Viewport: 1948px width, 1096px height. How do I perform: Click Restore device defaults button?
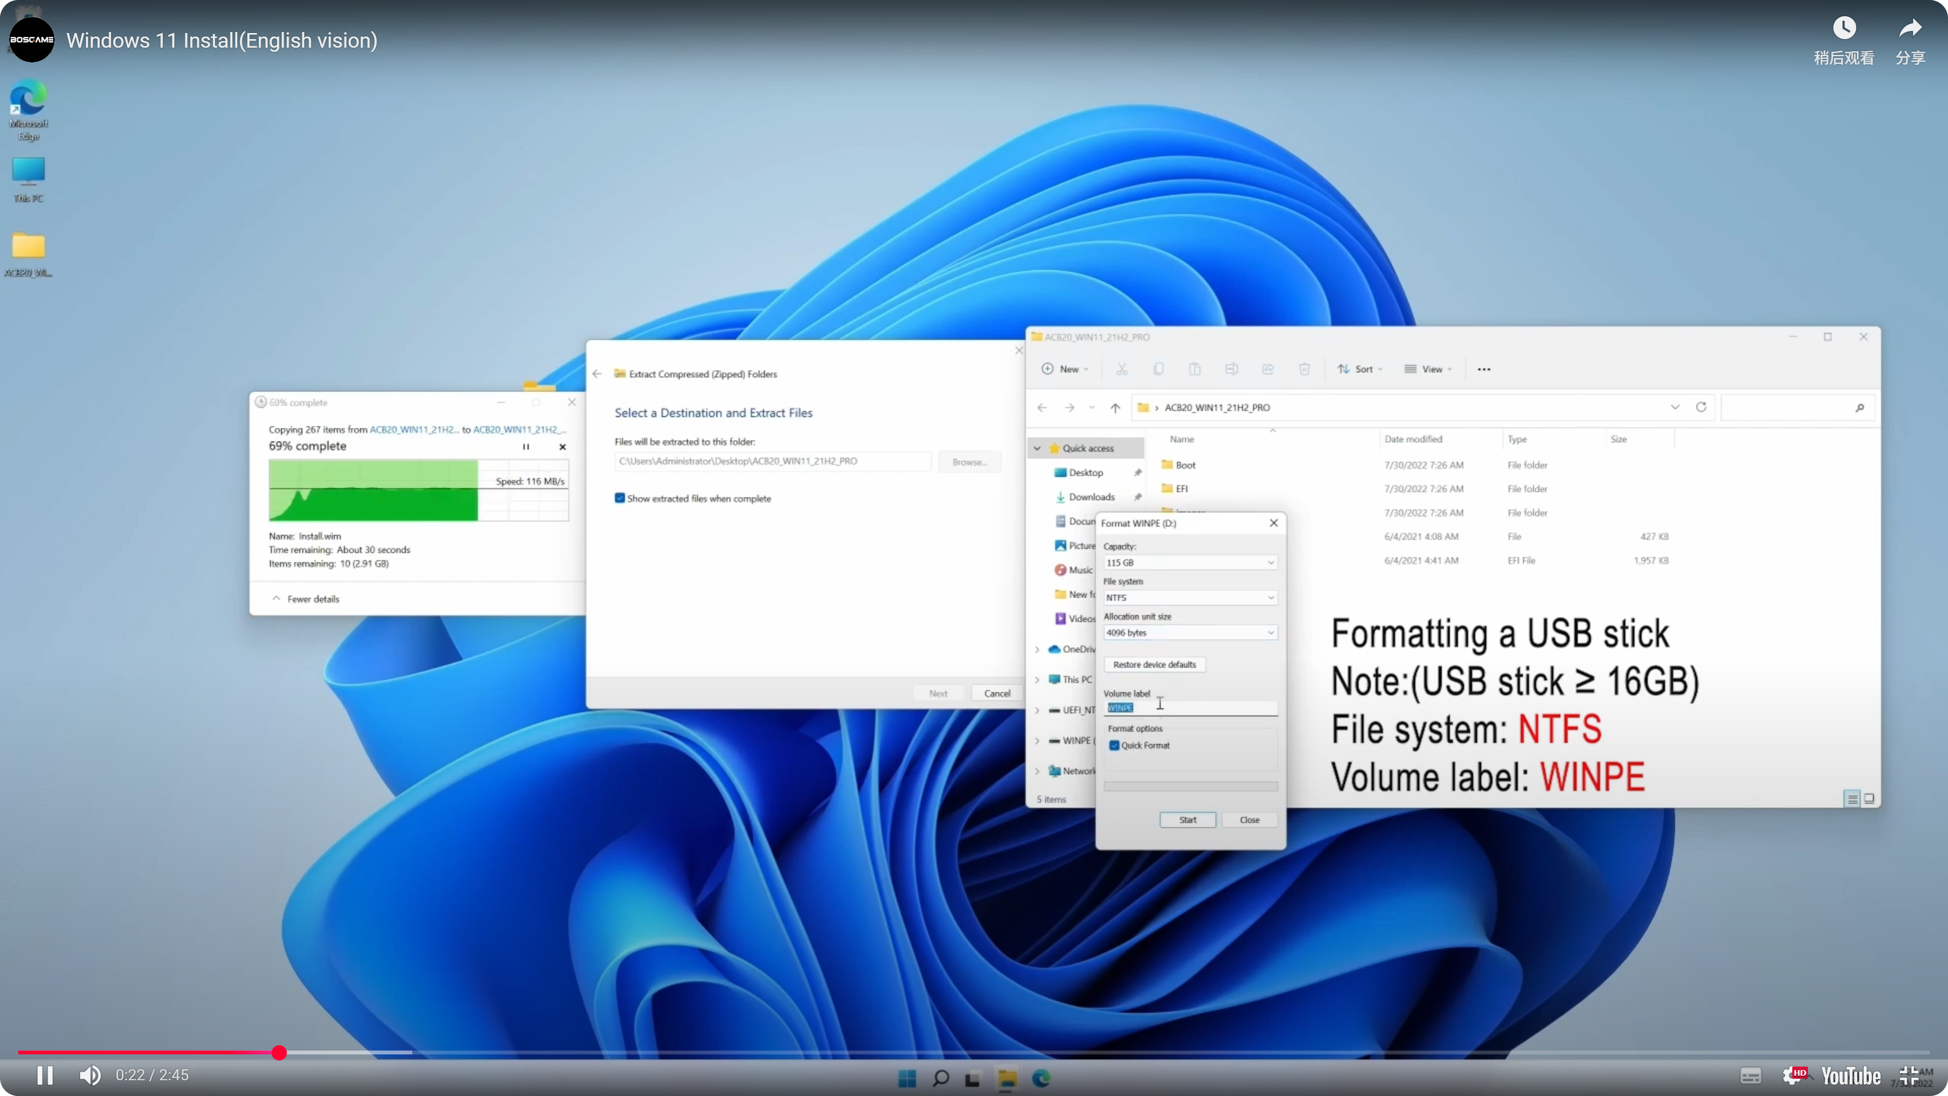(1154, 664)
